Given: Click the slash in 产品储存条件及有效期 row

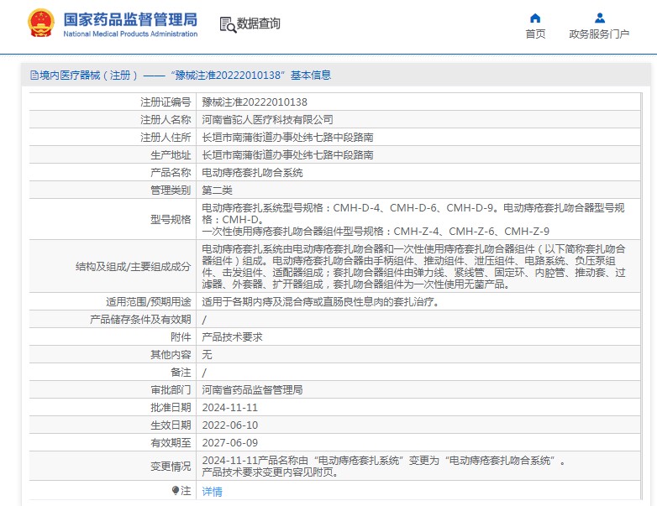Looking at the screenshot, I should click(204, 320).
